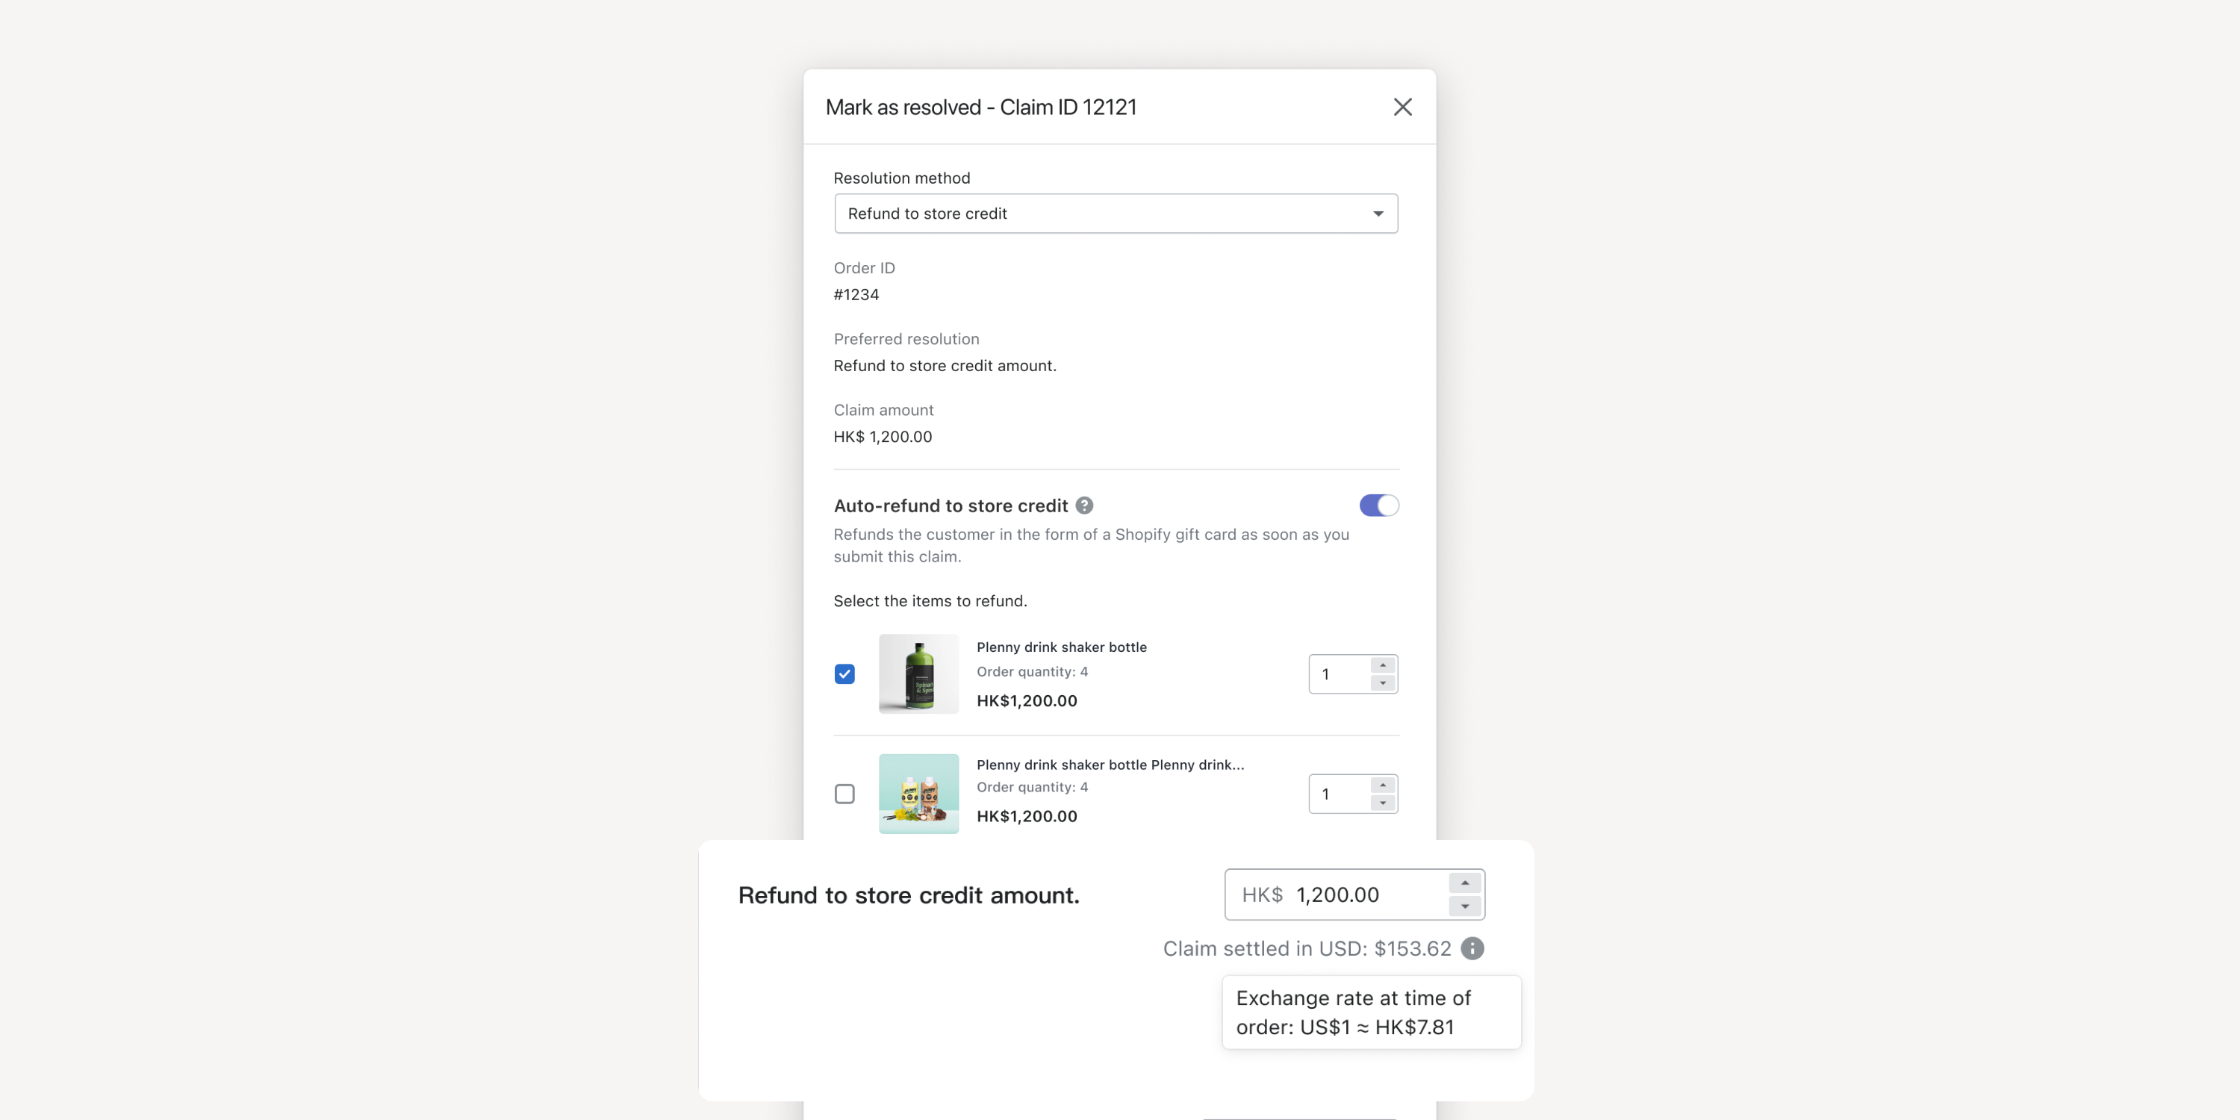This screenshot has width=2240, height=1120.
Task: Increase the HK$ refund amount with up arrow
Action: tap(1465, 883)
